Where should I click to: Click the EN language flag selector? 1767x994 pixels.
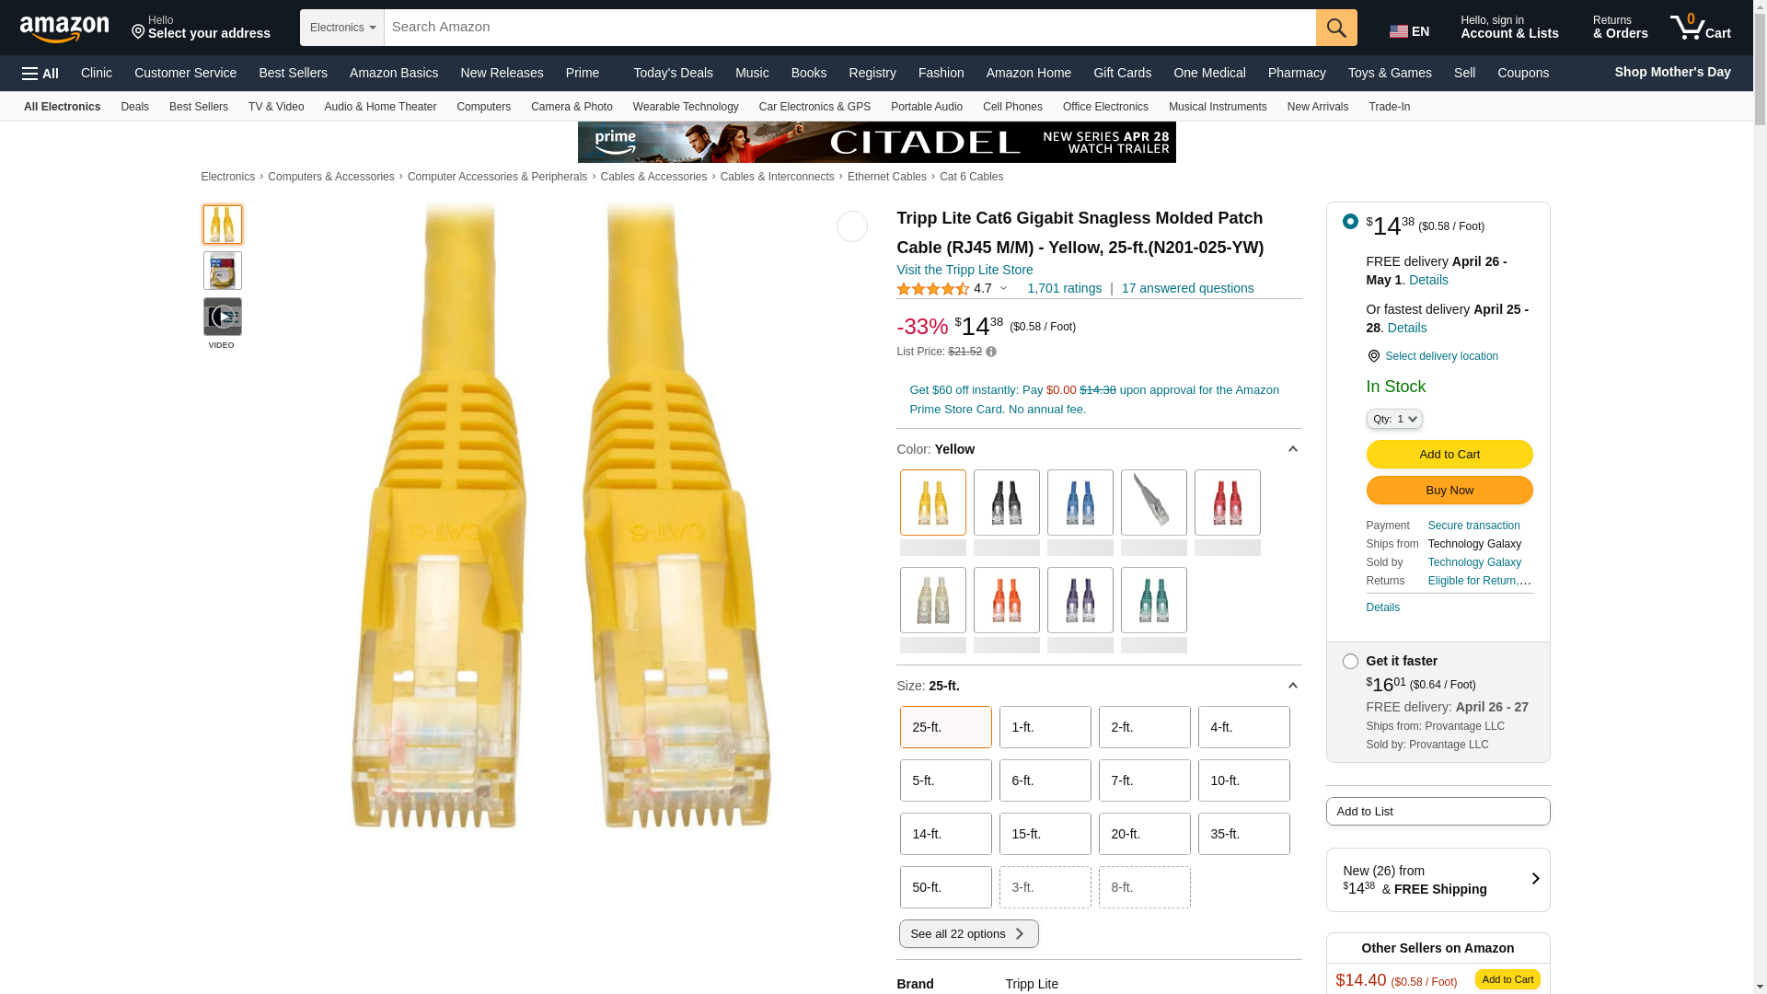click(1410, 31)
